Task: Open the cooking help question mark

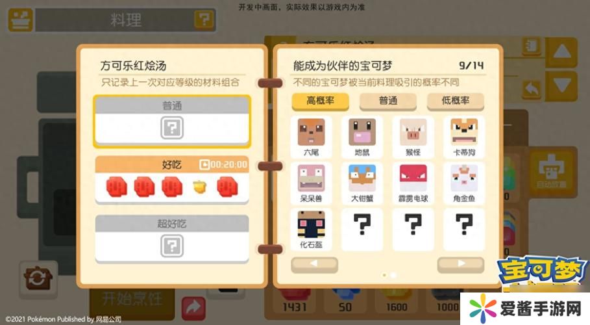Action: pyautogui.click(x=204, y=19)
